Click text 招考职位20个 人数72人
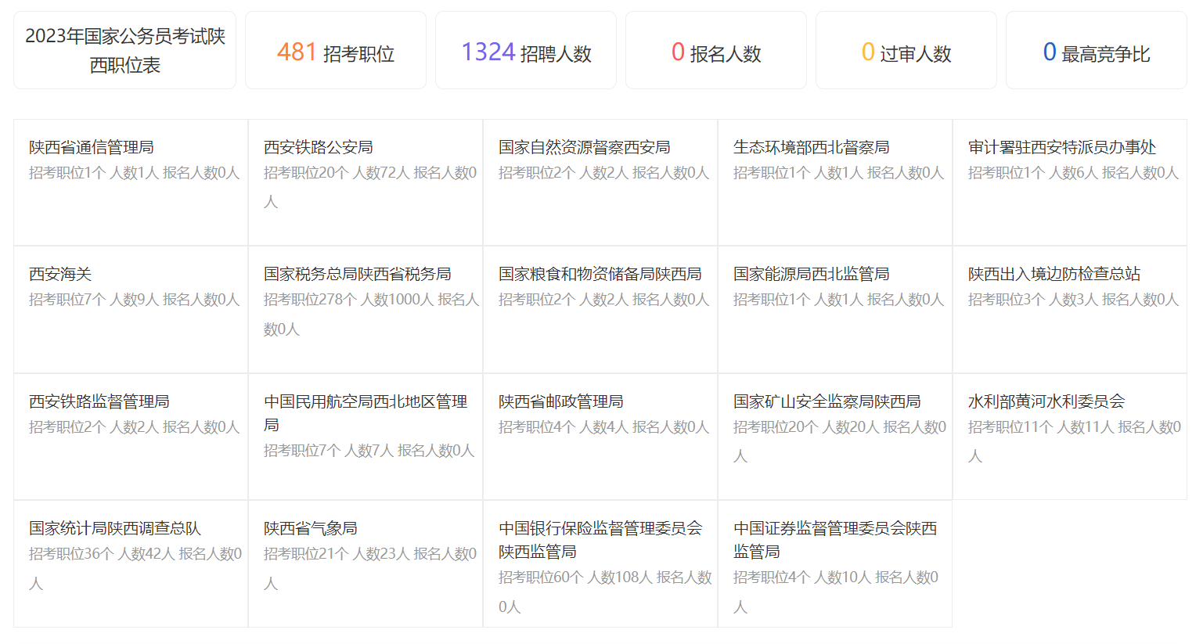Image resolution: width=1203 pixels, height=644 pixels. (337, 173)
